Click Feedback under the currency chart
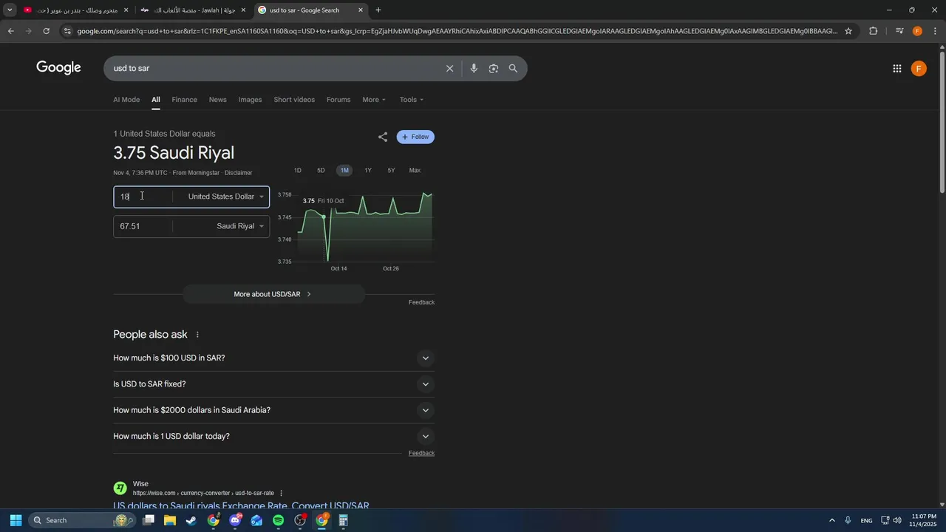This screenshot has width=946, height=532. pos(421,302)
